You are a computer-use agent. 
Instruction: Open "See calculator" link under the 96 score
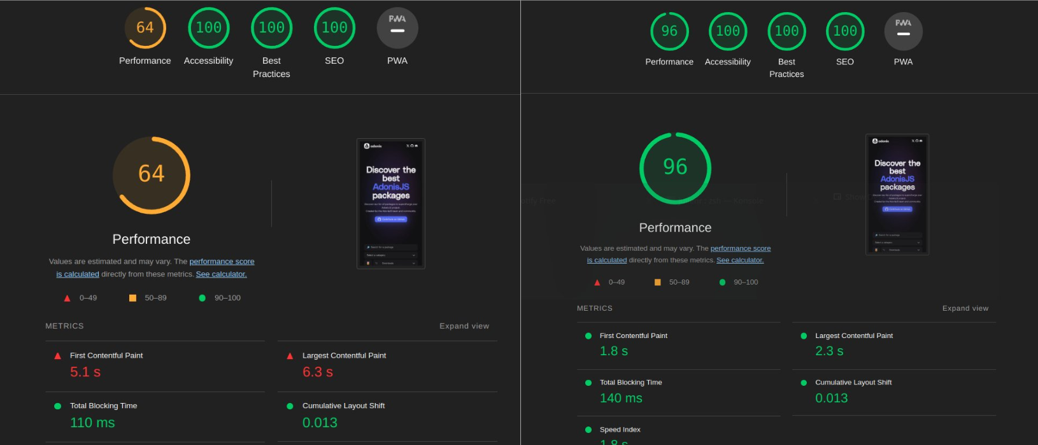[x=739, y=260]
